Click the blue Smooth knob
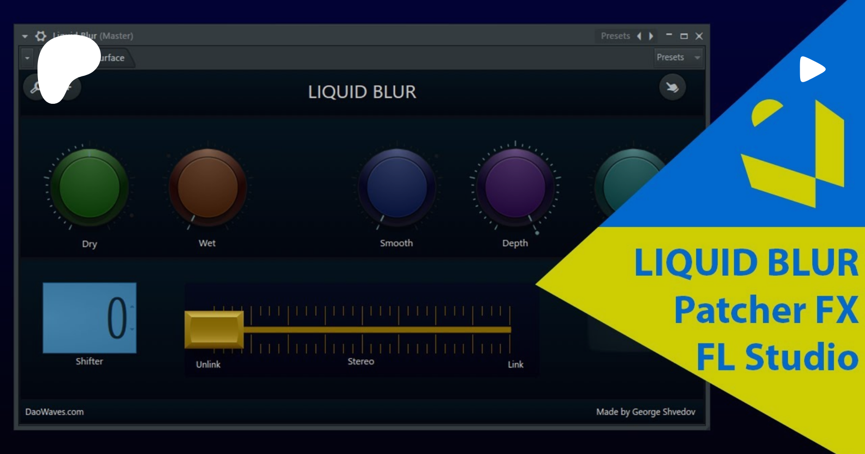The image size is (865, 454). [x=397, y=187]
